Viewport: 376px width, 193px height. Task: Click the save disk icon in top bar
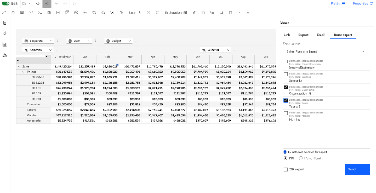pos(24,4)
